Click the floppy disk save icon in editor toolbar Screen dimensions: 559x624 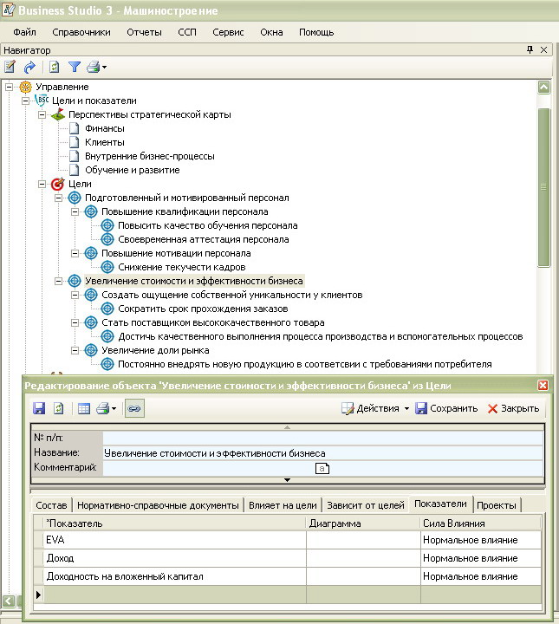point(39,408)
